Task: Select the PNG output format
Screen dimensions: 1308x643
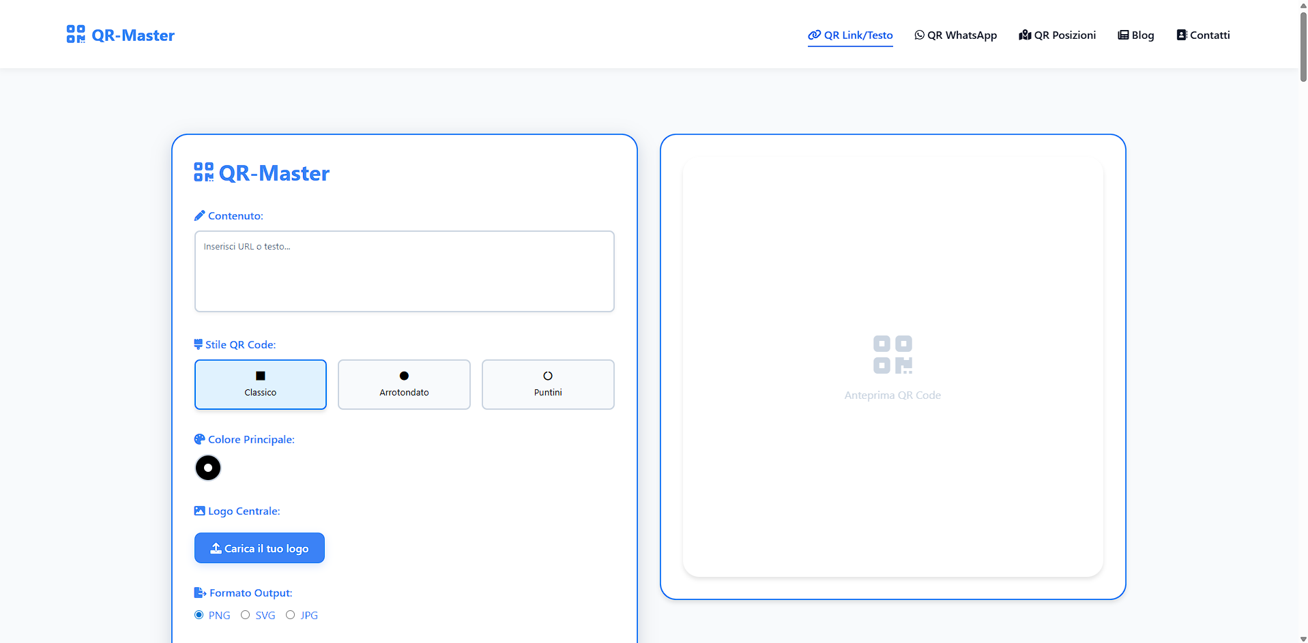Action: point(199,614)
